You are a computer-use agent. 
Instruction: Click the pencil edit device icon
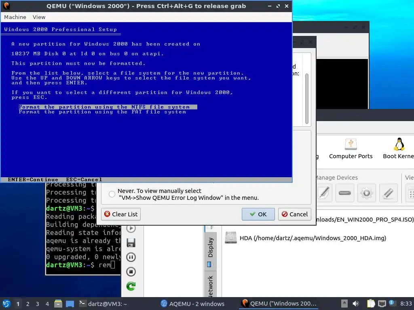(x=324, y=193)
